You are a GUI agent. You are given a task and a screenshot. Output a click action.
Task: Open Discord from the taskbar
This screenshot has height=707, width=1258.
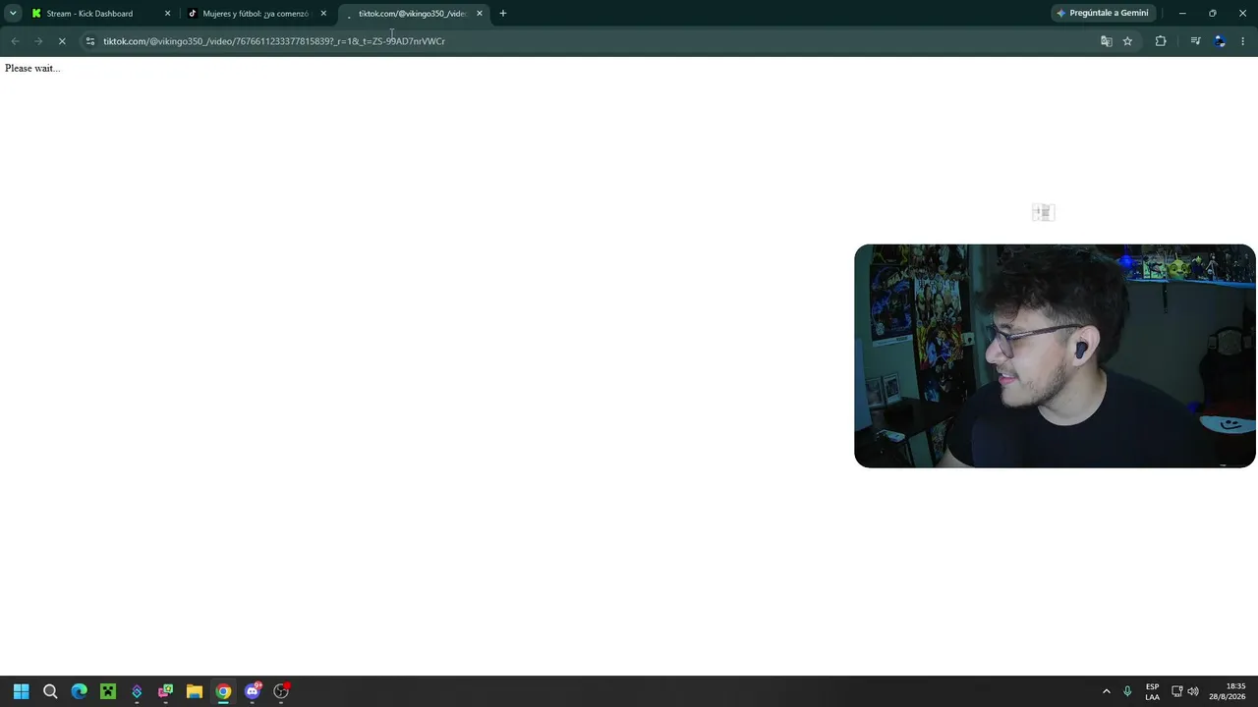pos(253,691)
